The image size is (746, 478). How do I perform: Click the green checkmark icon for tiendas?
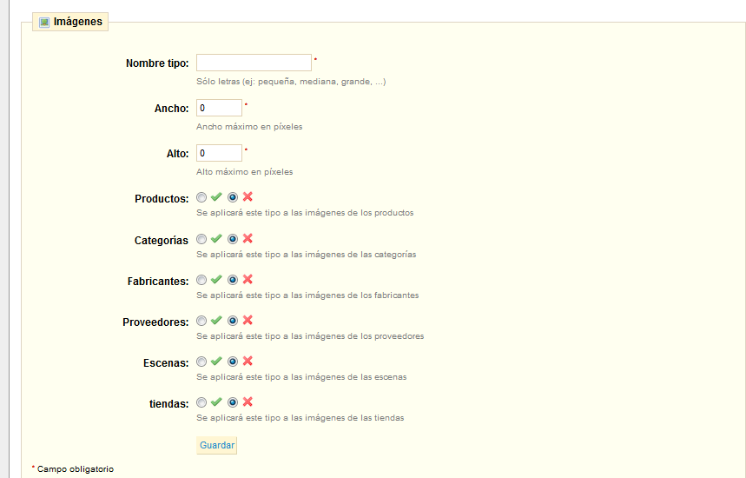[x=216, y=402]
